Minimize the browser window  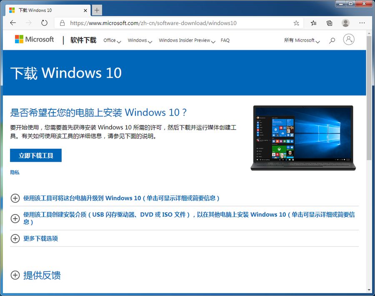click(341, 4)
